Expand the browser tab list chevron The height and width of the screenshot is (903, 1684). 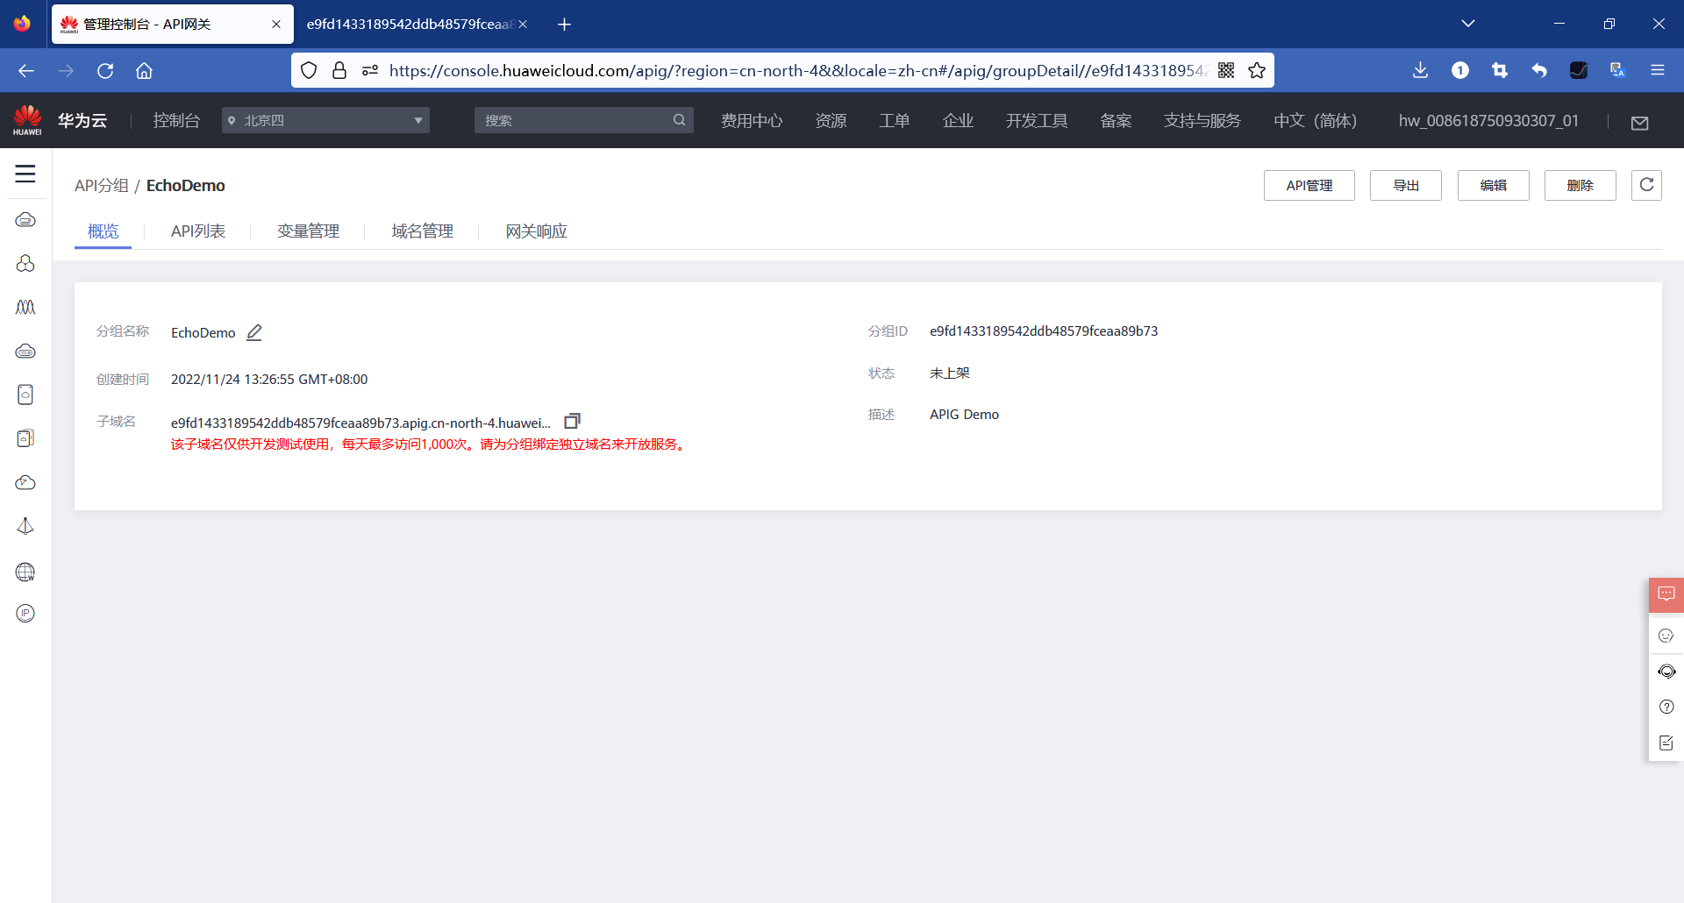[x=1468, y=24]
